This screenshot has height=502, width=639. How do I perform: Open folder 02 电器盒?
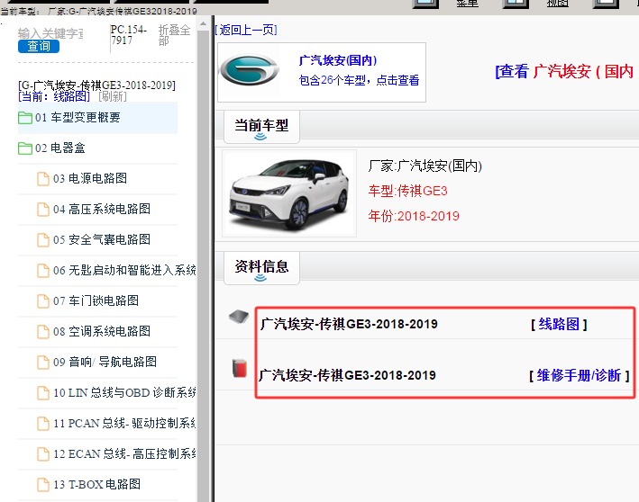[x=59, y=148]
